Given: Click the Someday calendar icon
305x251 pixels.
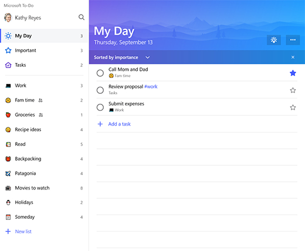Looking at the screenshot, I should tap(8, 217).
